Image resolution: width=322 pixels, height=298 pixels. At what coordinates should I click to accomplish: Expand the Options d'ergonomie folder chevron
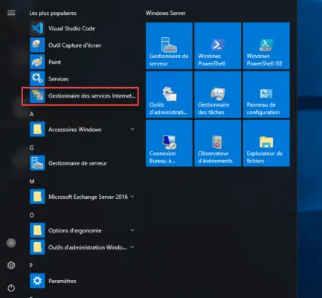click(x=132, y=230)
